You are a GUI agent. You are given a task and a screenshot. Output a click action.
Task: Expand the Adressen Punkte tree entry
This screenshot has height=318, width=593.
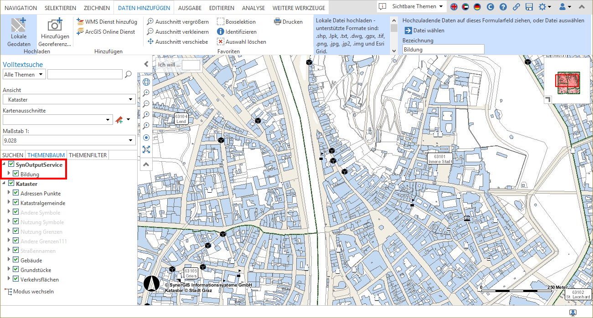[9, 193]
